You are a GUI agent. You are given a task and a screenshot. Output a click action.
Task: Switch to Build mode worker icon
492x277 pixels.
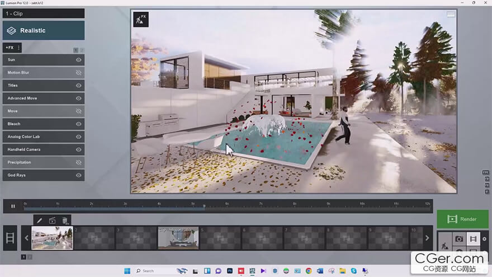coord(444,245)
